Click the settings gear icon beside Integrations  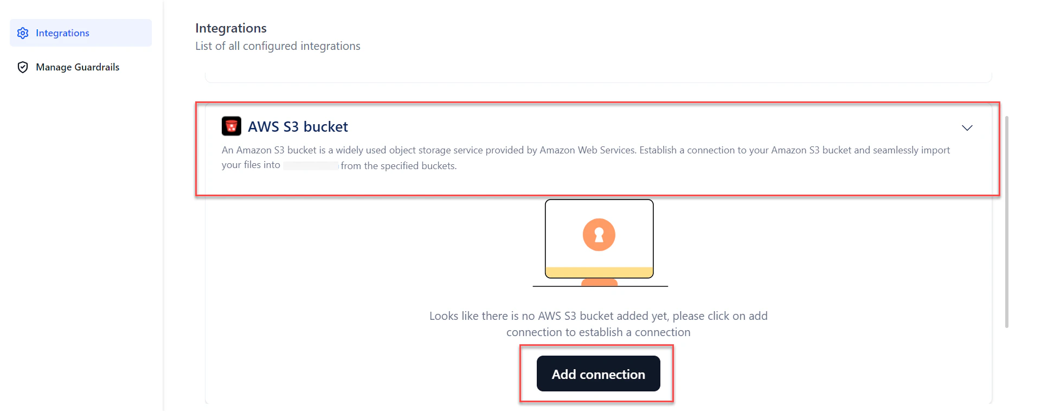22,33
